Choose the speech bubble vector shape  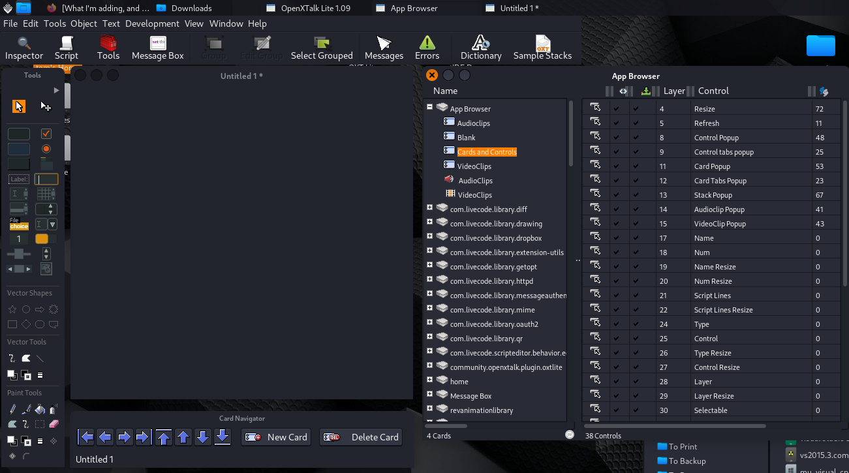click(54, 324)
